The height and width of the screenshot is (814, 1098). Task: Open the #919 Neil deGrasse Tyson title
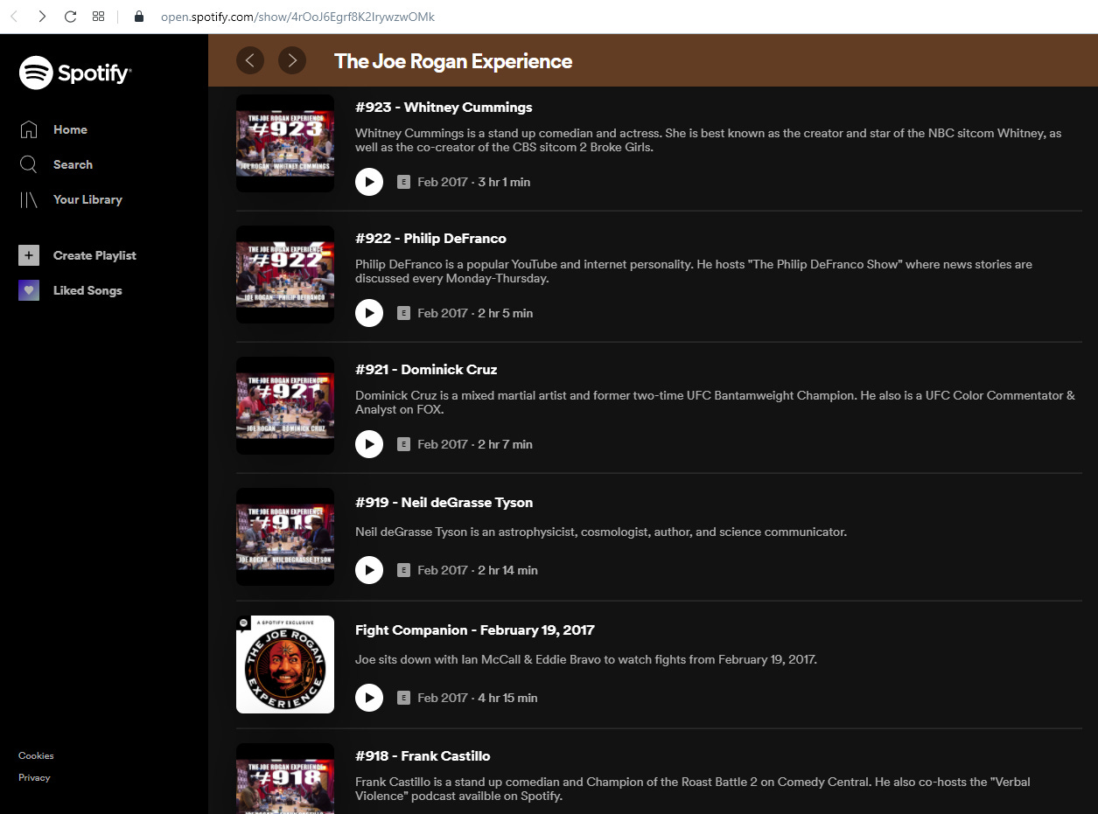444,503
